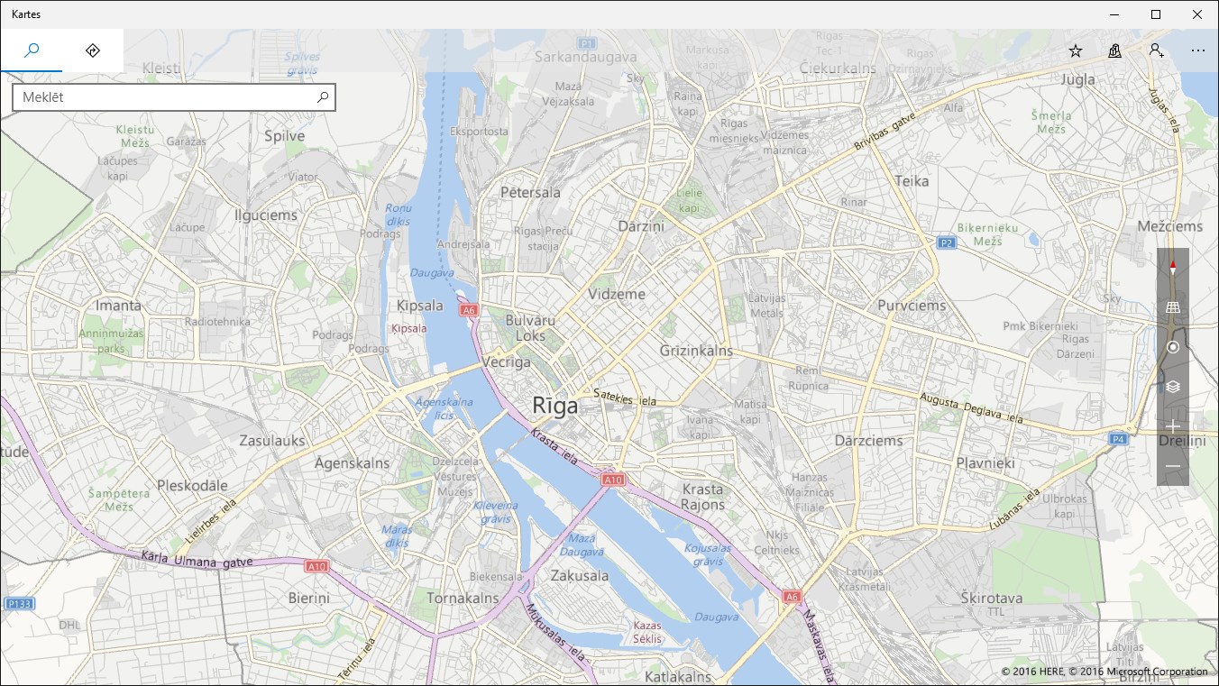Image resolution: width=1219 pixels, height=686 pixels.
Task: Maximize the Kartes window
Action: [x=1156, y=14]
